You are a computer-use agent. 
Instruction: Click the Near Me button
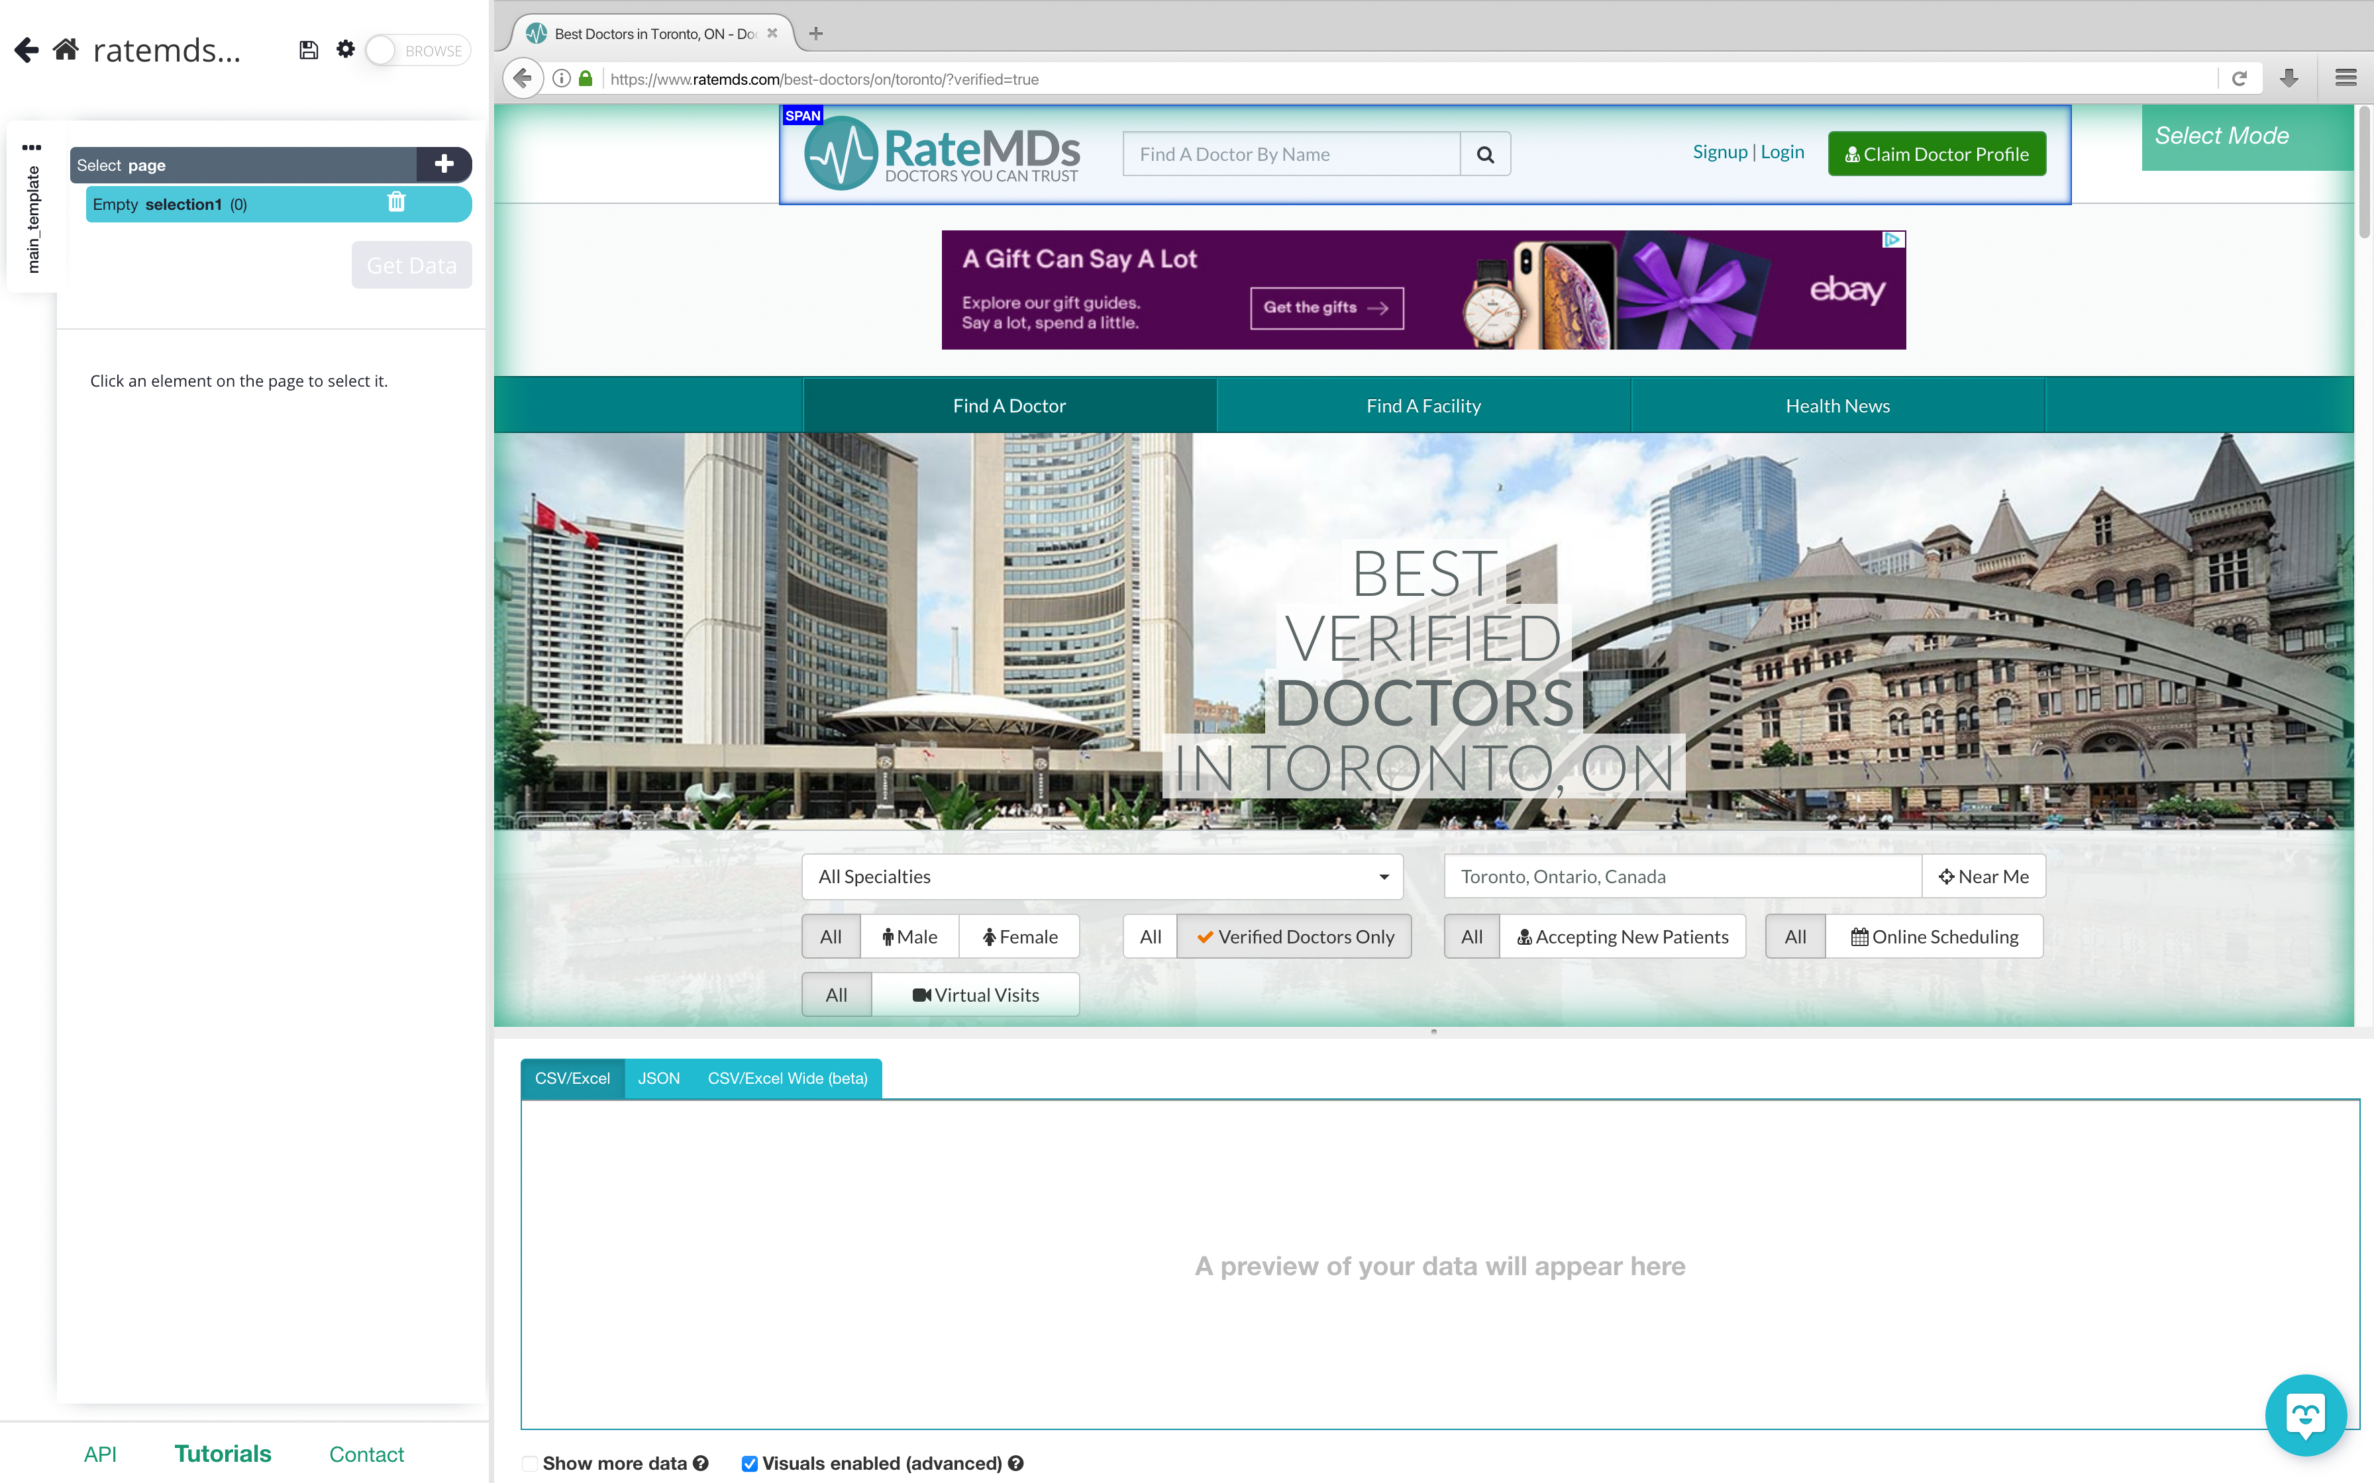(x=1984, y=876)
